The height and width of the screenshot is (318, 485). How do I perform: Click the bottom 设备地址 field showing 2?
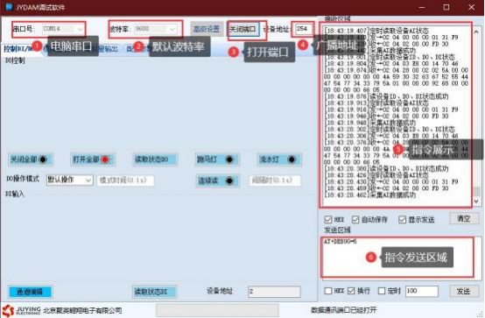pyautogui.click(x=274, y=292)
